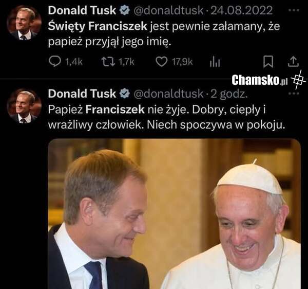308x289 pixels.
Task: Open Donald Tusk avatar on second tweet
Action: click(24, 106)
